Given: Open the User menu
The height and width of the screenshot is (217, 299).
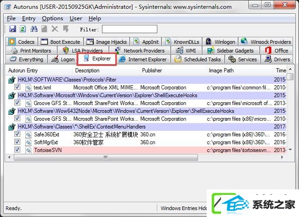Looking at the screenshot, I should [x=76, y=18].
